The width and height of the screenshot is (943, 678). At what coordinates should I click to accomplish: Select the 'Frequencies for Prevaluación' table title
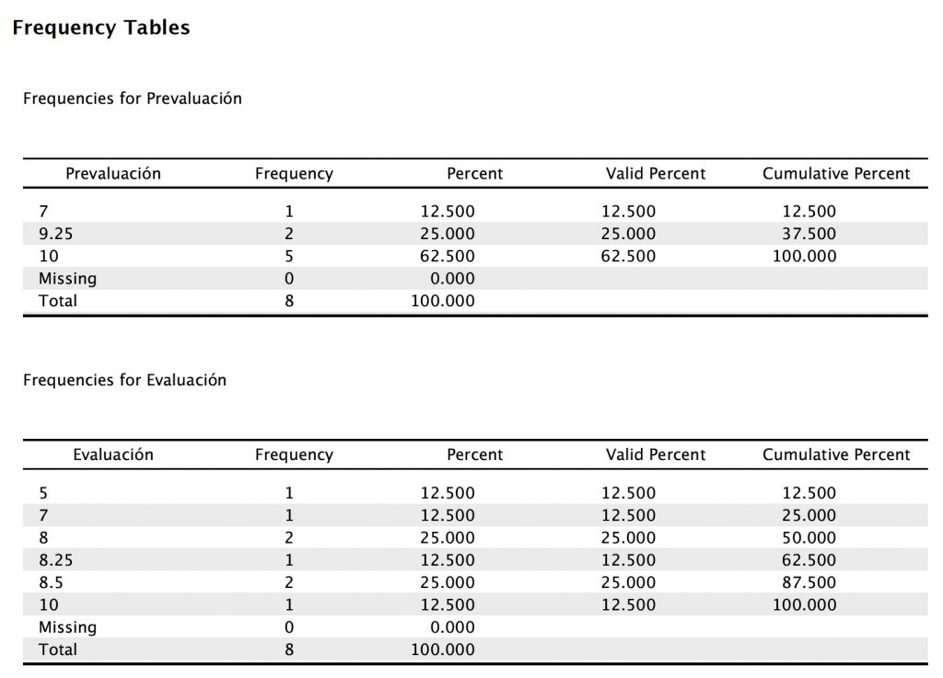(x=133, y=98)
